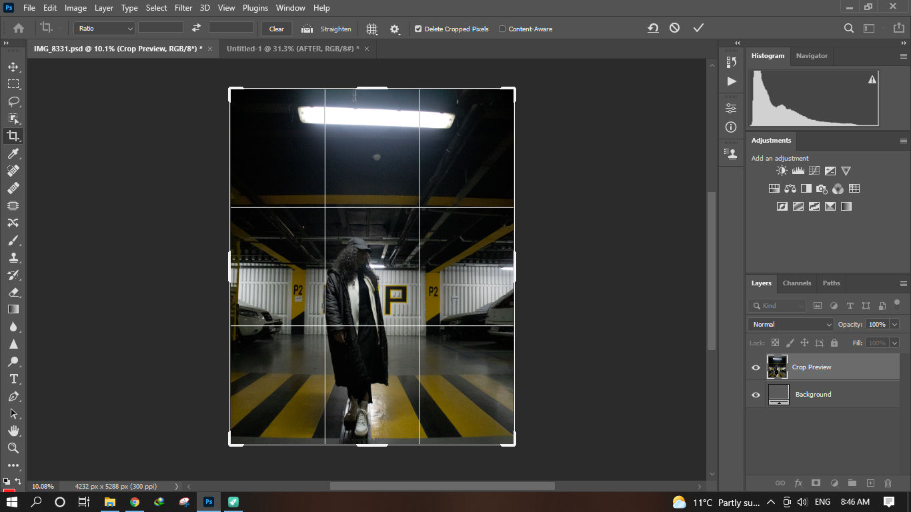Add a Hue/Saturation adjustment
This screenshot has height=512, width=911.
coord(774,189)
